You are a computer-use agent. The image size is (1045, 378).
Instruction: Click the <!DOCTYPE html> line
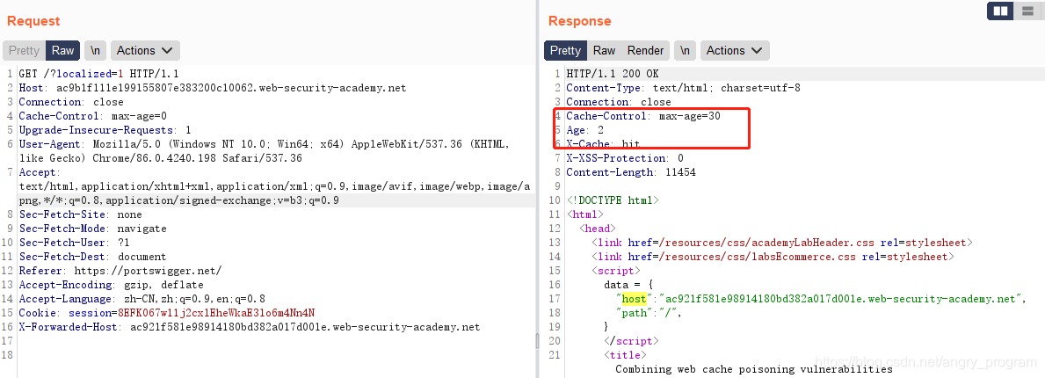613,200
